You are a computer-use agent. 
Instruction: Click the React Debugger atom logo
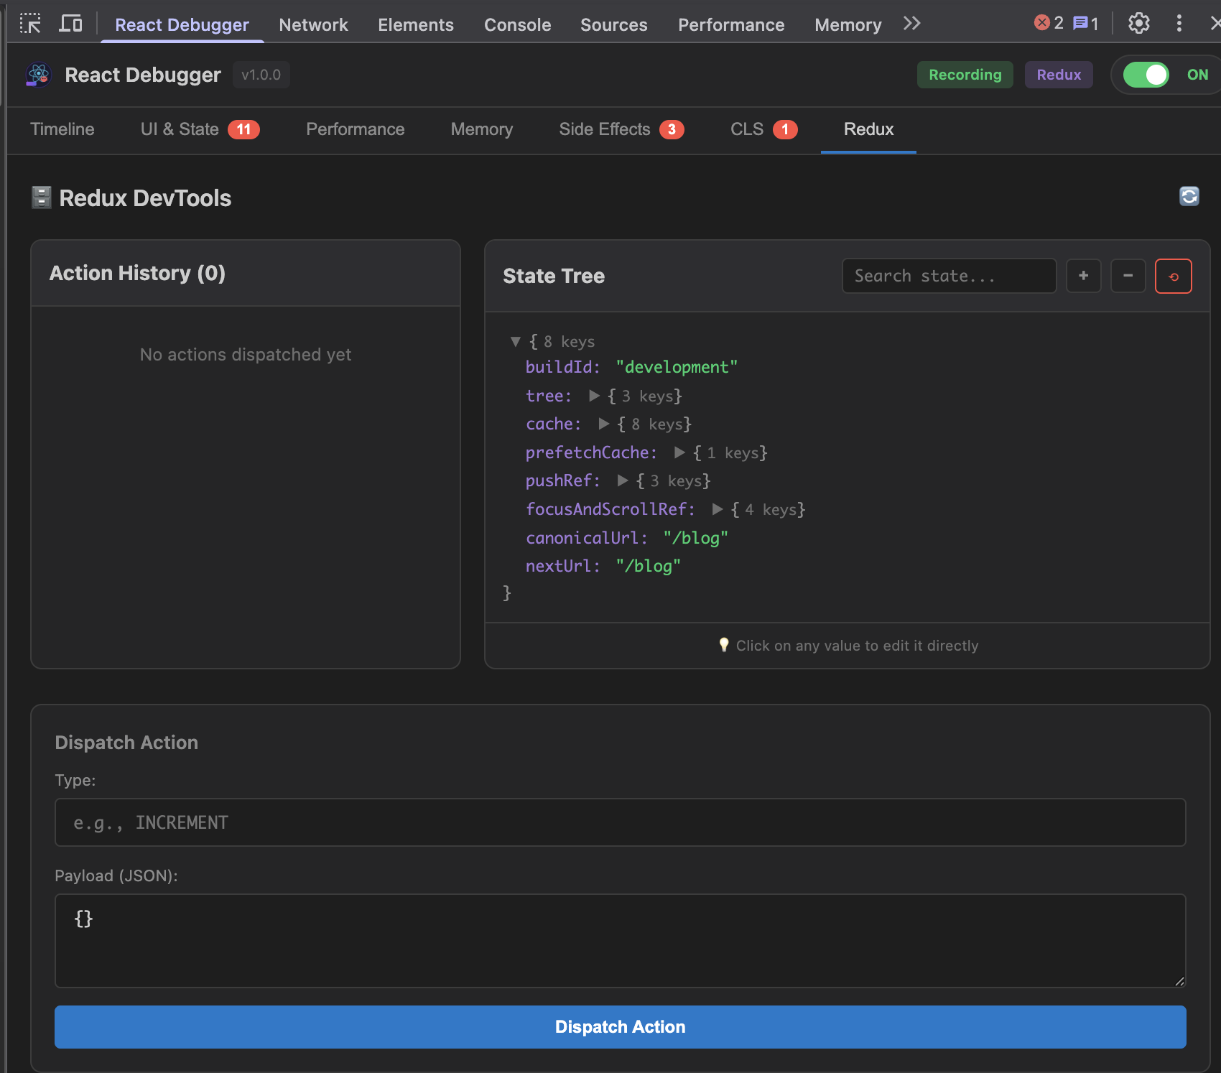point(37,75)
